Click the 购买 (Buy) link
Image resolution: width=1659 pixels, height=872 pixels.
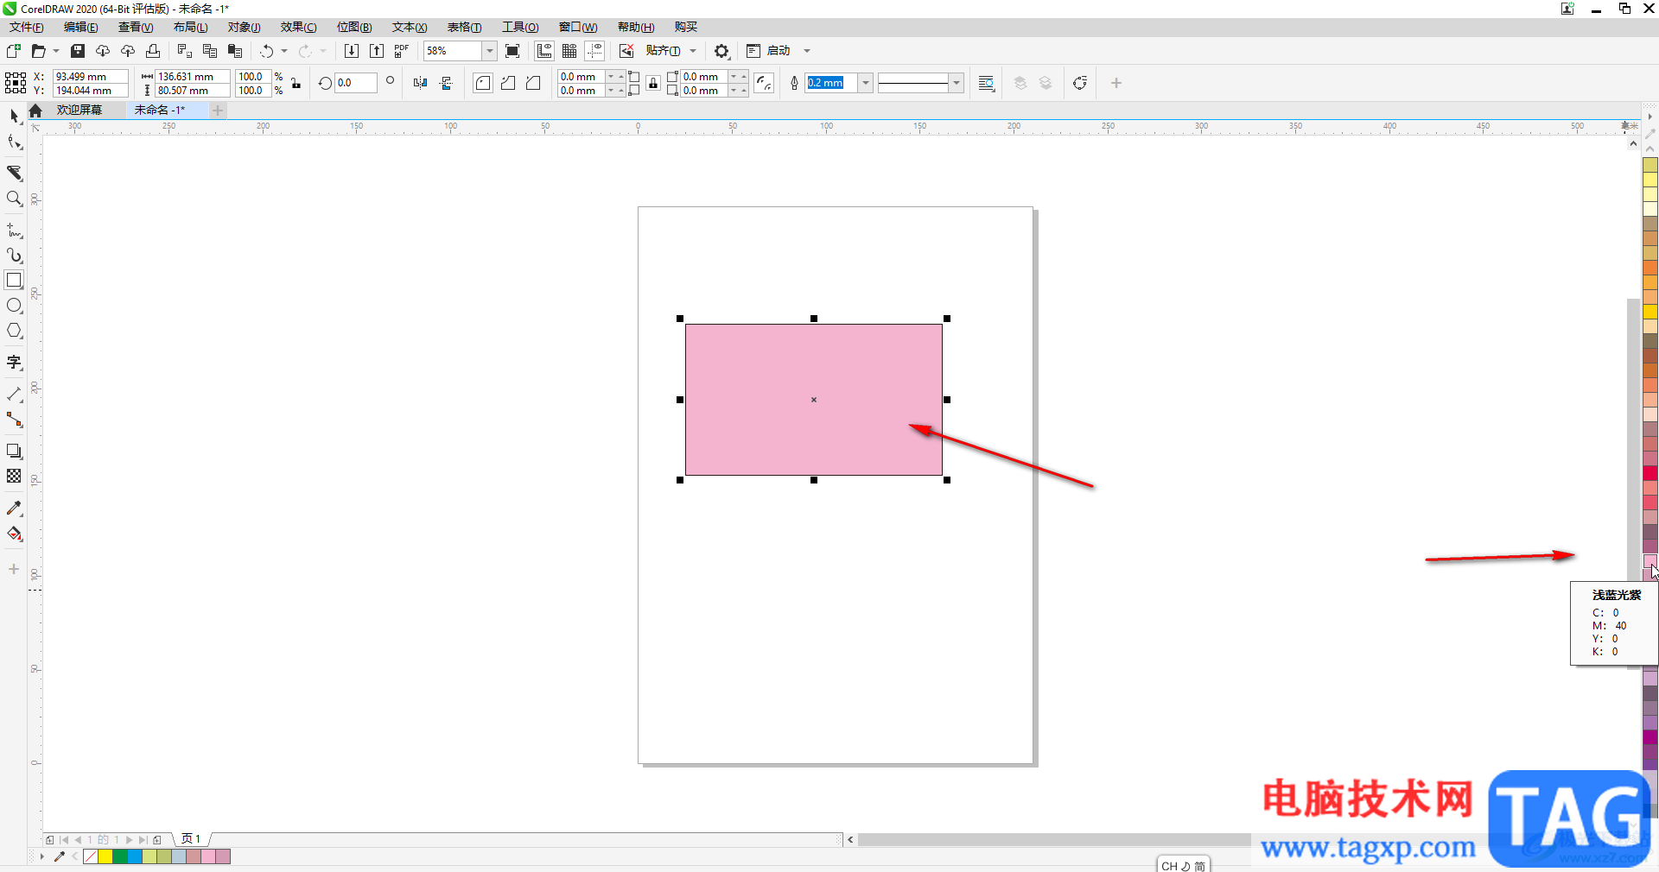click(x=686, y=28)
